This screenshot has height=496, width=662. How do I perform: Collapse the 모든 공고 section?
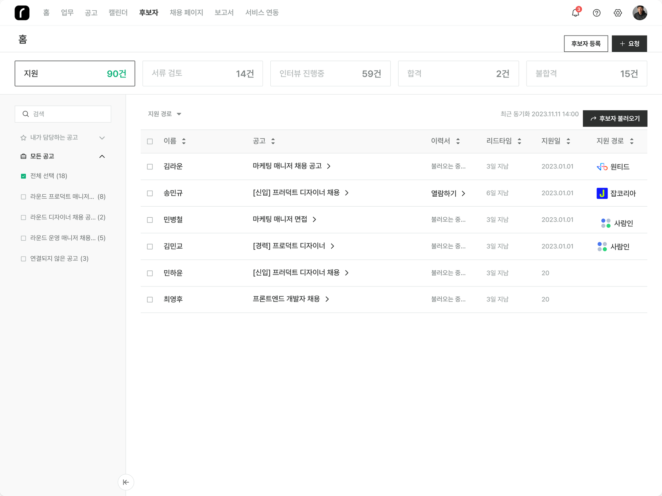coord(102,156)
